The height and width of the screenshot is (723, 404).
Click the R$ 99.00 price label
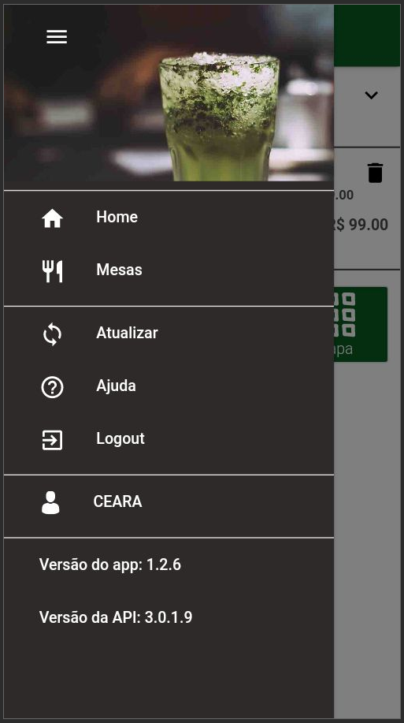[361, 225]
